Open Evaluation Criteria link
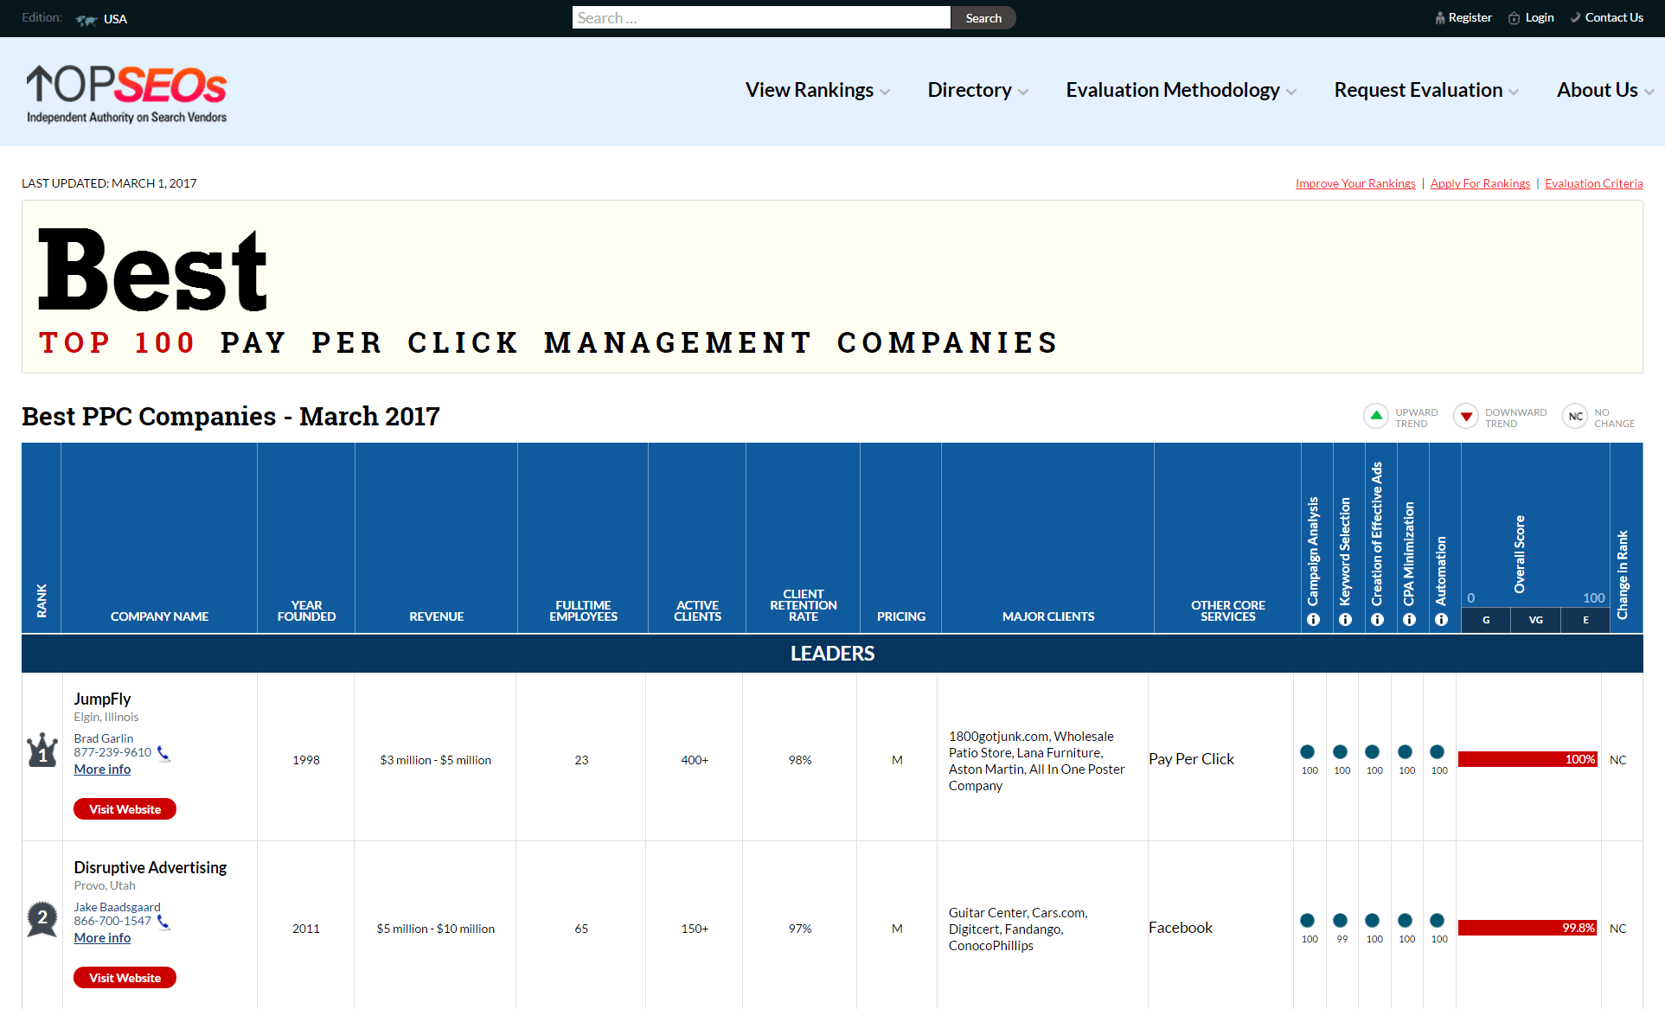This screenshot has width=1665, height=1009. [x=1594, y=183]
